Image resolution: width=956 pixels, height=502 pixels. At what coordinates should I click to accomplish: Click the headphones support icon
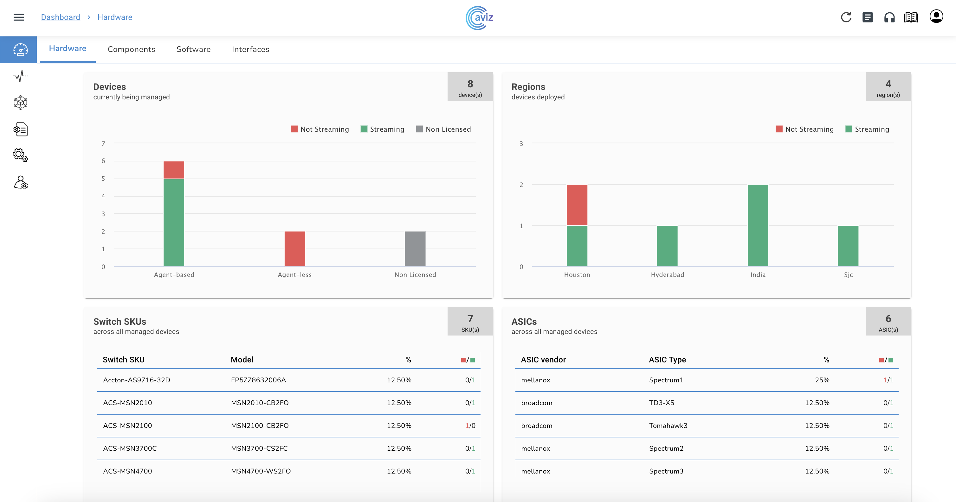tap(889, 17)
